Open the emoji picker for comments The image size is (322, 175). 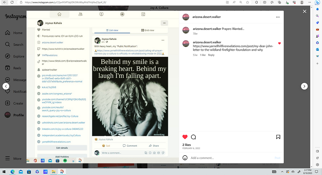pyautogui.click(x=185, y=158)
